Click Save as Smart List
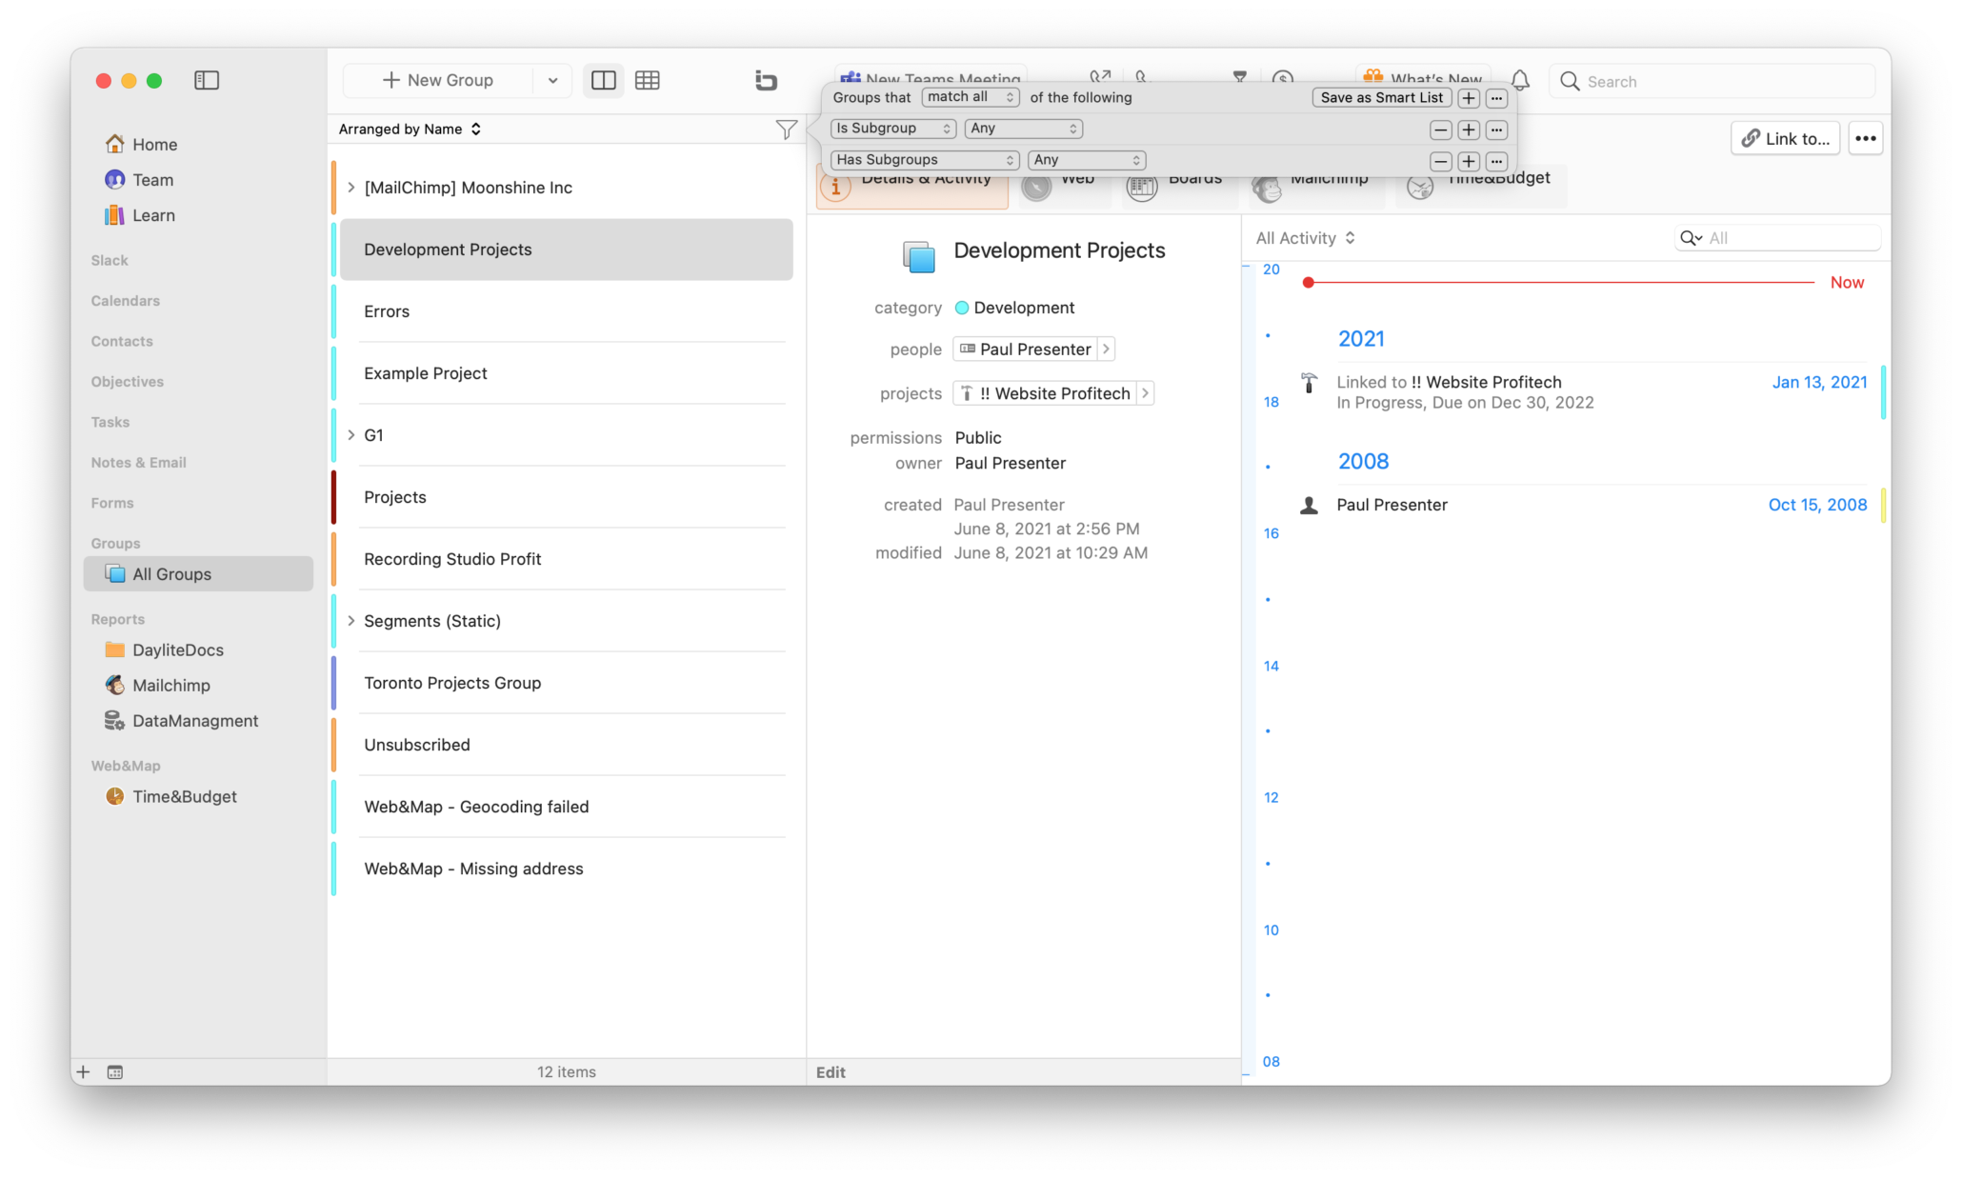Image resolution: width=1962 pixels, height=1179 pixels. click(1381, 97)
